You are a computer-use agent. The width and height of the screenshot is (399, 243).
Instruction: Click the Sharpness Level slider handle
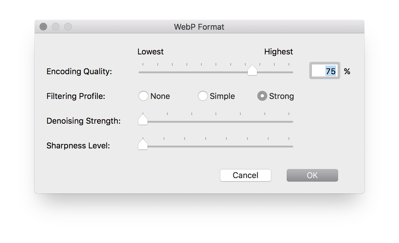(x=143, y=145)
